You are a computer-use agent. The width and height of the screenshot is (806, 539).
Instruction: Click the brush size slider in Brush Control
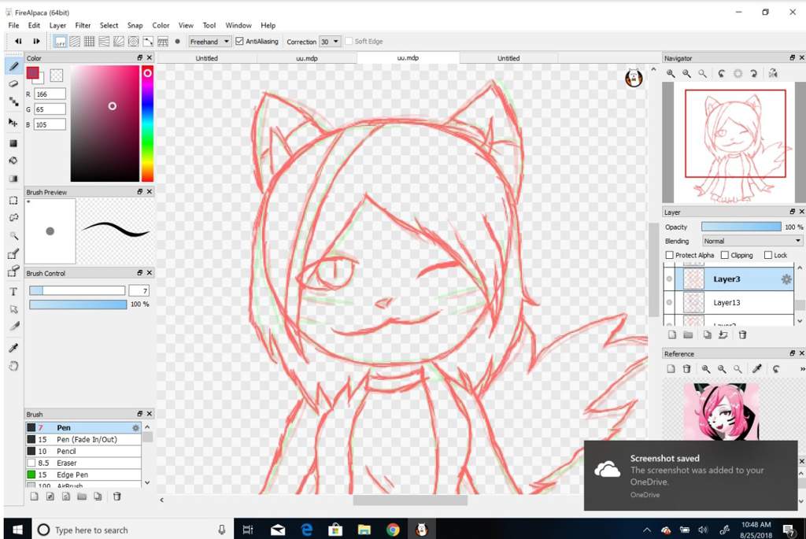(77, 290)
